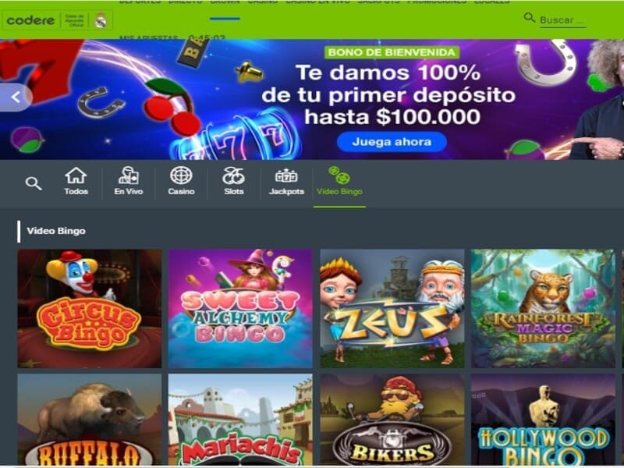Select the Todos home icon
Viewport: 624px width, 468px height.
tap(76, 175)
